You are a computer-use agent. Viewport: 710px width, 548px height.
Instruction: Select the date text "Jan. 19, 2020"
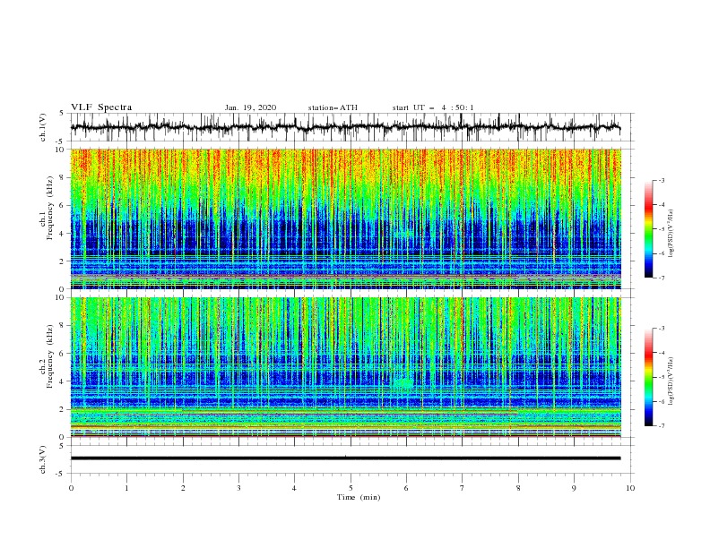pos(250,107)
